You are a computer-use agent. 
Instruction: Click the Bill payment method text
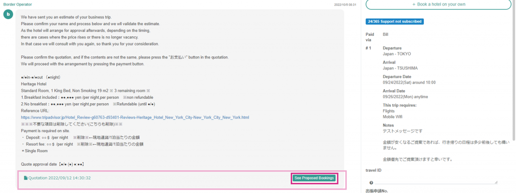coord(385,34)
